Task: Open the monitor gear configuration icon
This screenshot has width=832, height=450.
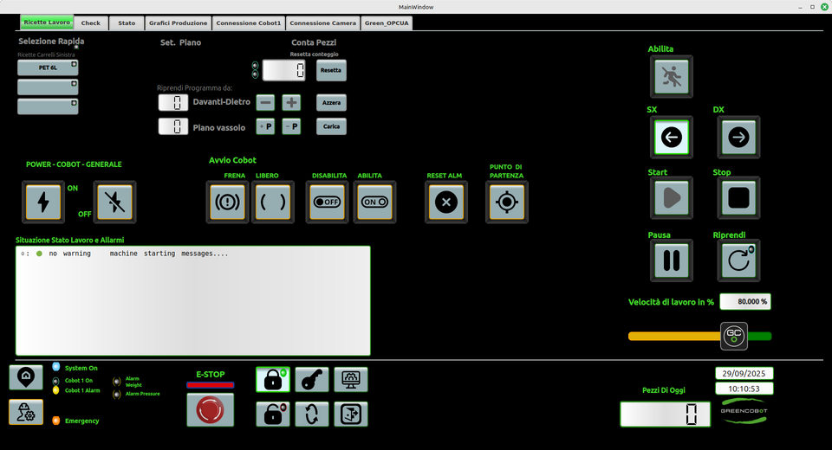Action: pyautogui.click(x=351, y=380)
